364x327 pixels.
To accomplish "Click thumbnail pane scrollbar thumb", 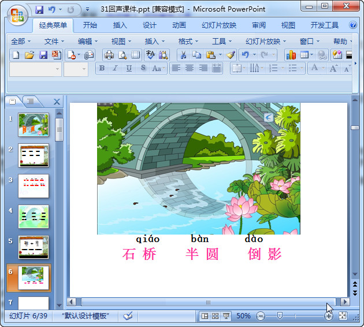I will 59,130.
